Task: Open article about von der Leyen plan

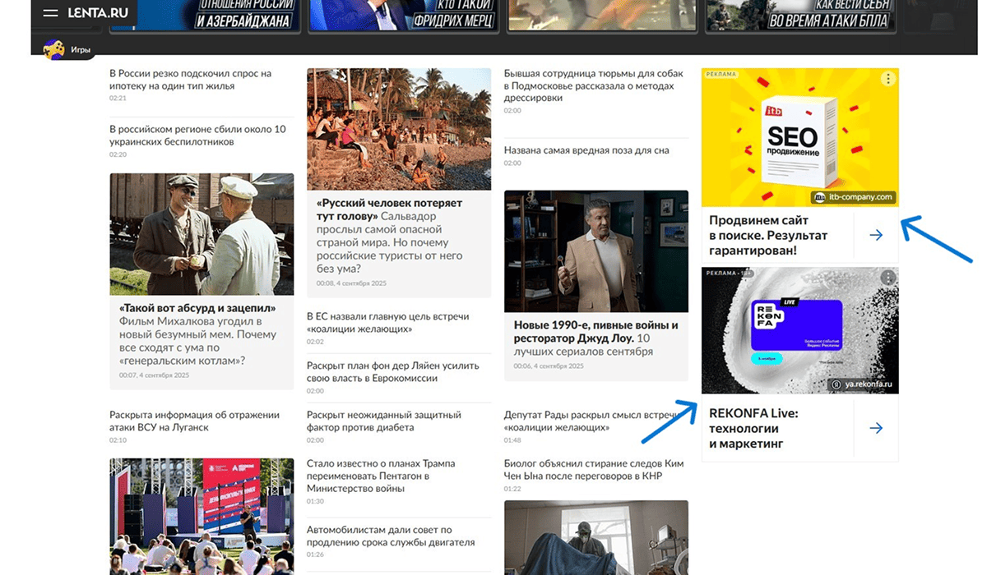Action: [x=392, y=371]
